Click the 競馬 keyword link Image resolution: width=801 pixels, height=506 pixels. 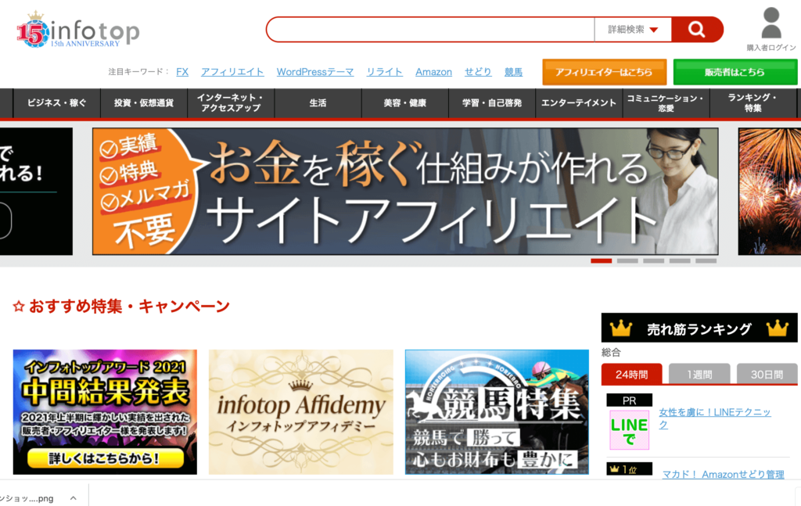pyautogui.click(x=513, y=72)
